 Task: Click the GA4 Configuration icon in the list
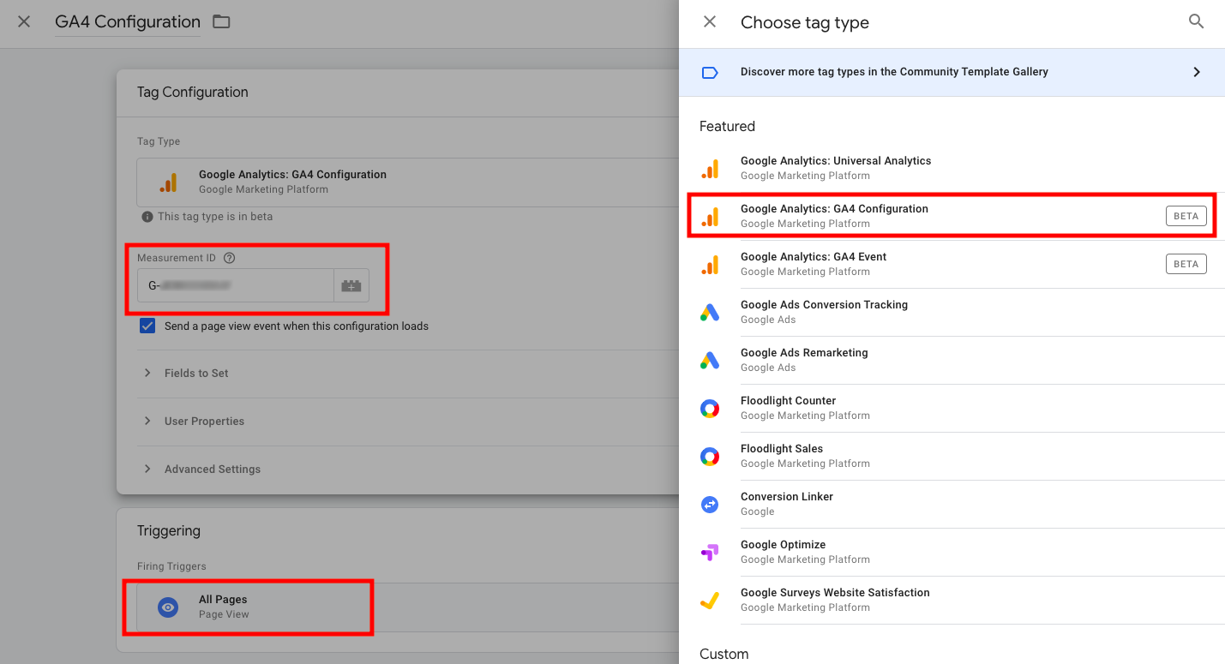[x=710, y=217]
